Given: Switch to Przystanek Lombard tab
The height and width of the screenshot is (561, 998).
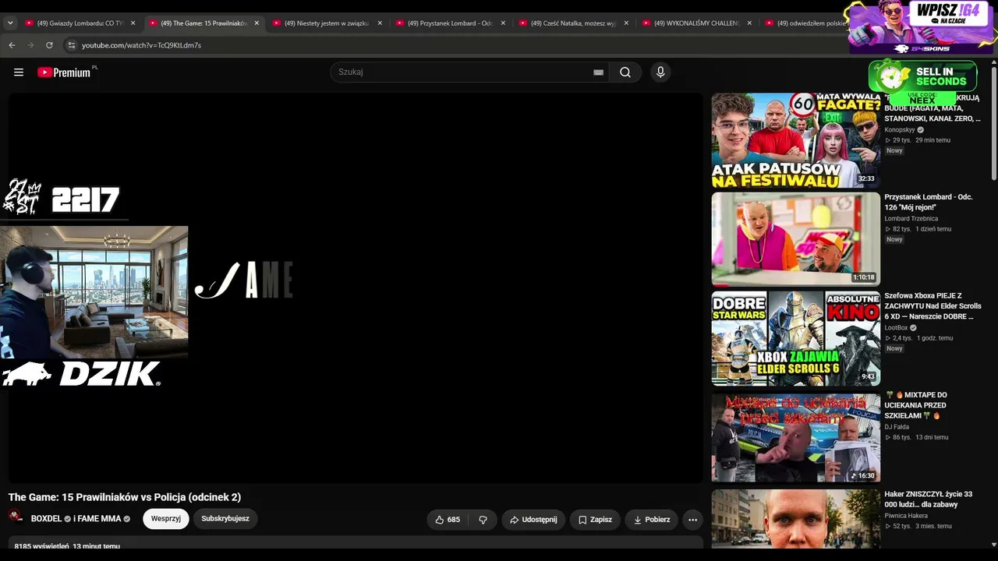Looking at the screenshot, I should 451,23.
